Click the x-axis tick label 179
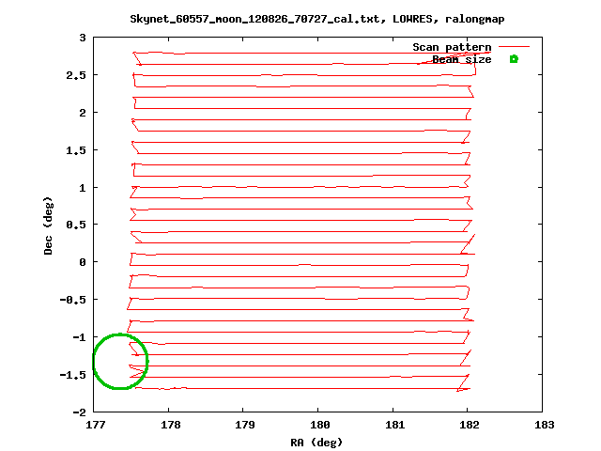The height and width of the screenshot is (451, 601). pos(244,425)
